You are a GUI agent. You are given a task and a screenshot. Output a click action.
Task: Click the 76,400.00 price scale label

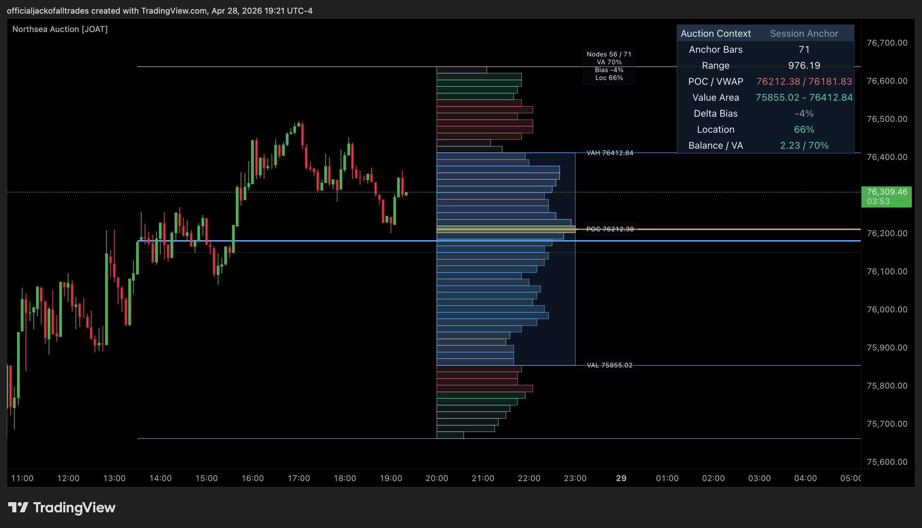click(x=887, y=157)
